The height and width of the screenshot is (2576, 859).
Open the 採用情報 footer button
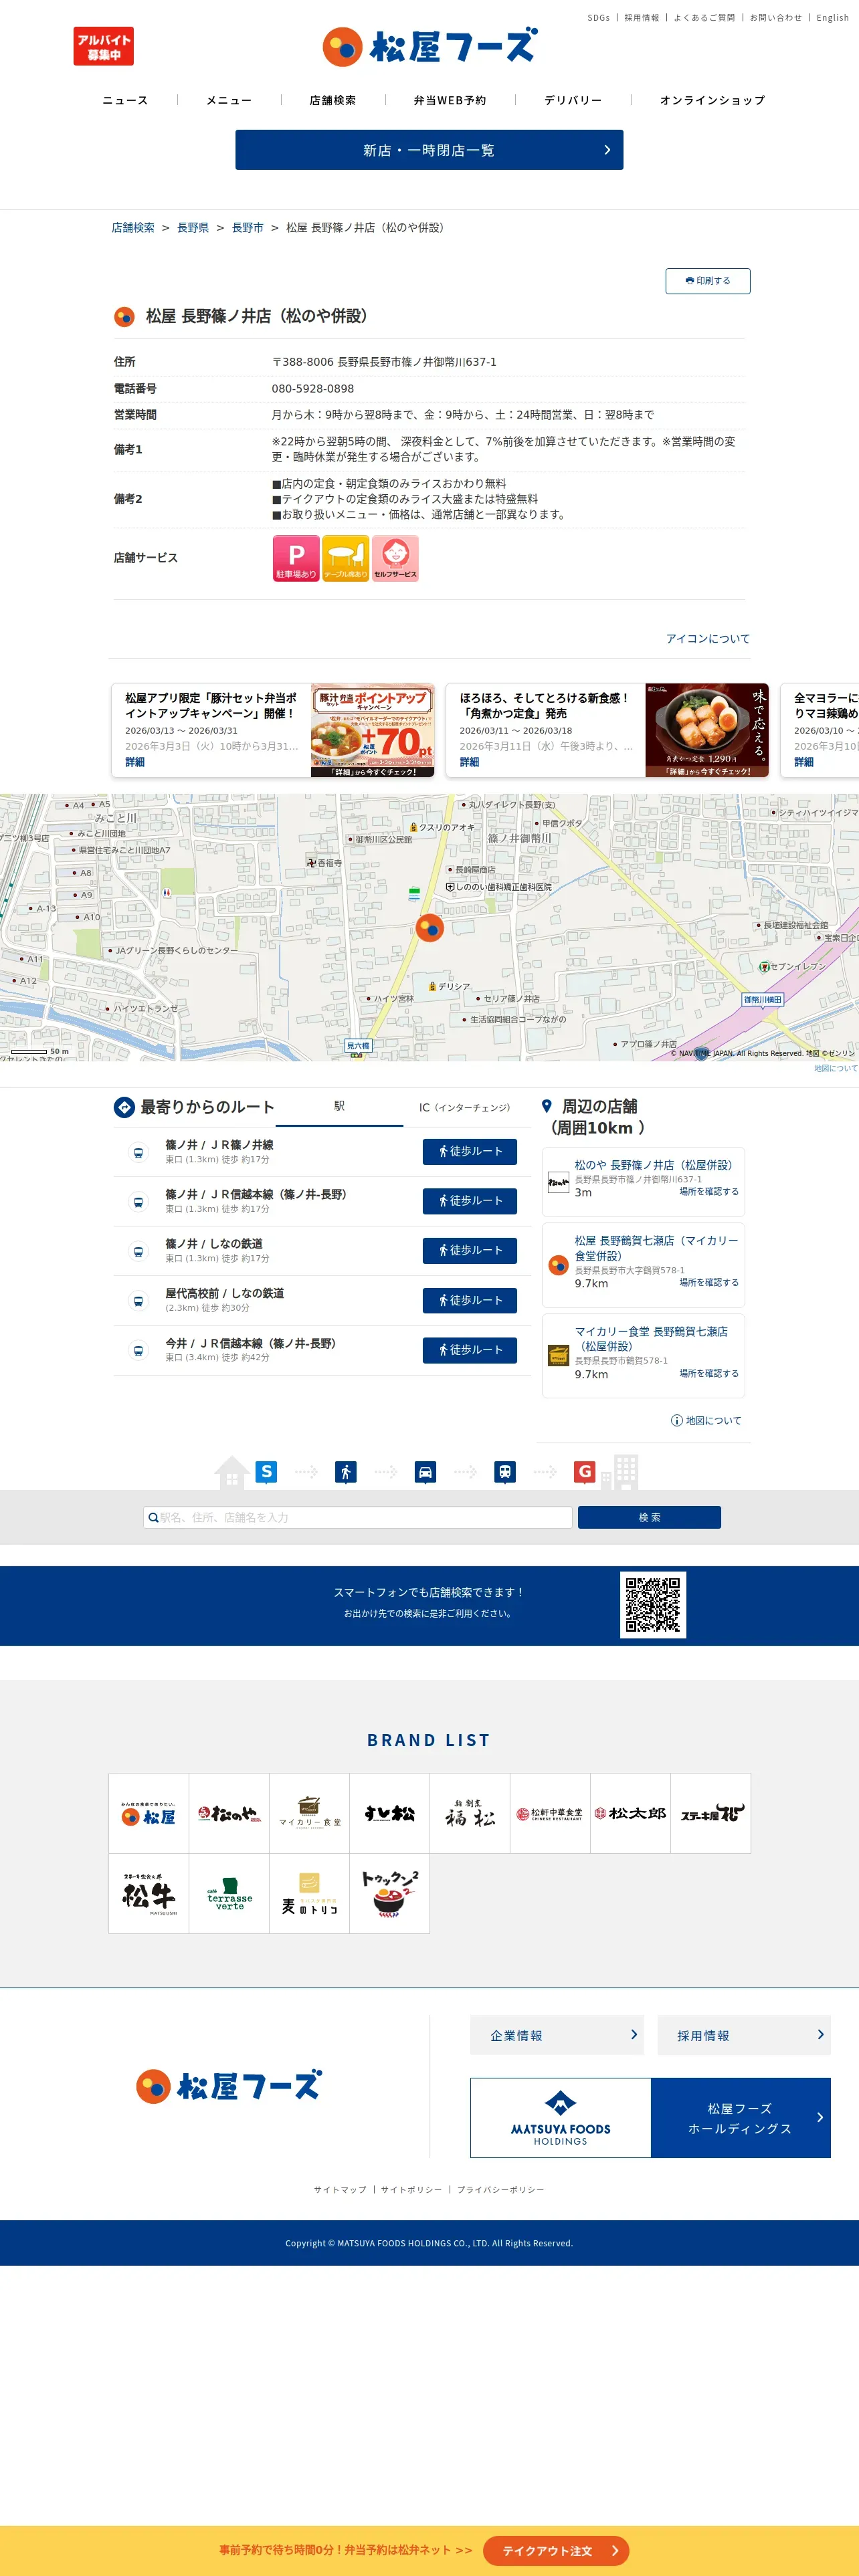click(x=744, y=2035)
